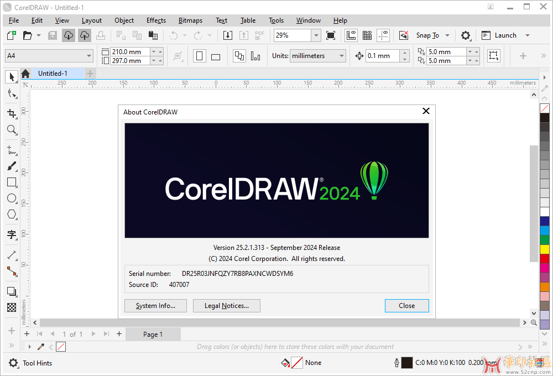Select the Ellipse tool

click(x=12, y=198)
